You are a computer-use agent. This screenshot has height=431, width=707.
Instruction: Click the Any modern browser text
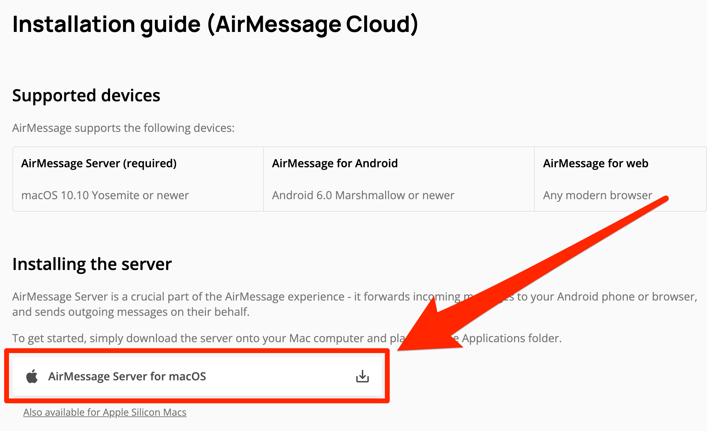(598, 195)
